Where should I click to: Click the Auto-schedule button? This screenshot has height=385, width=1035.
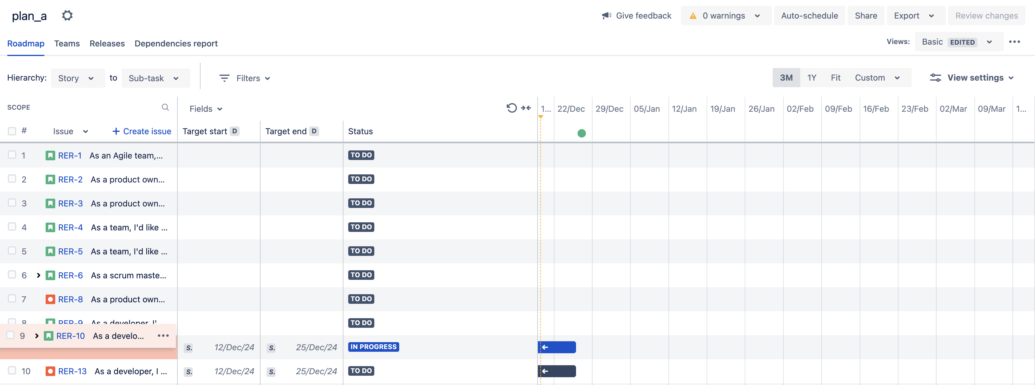pyautogui.click(x=809, y=16)
